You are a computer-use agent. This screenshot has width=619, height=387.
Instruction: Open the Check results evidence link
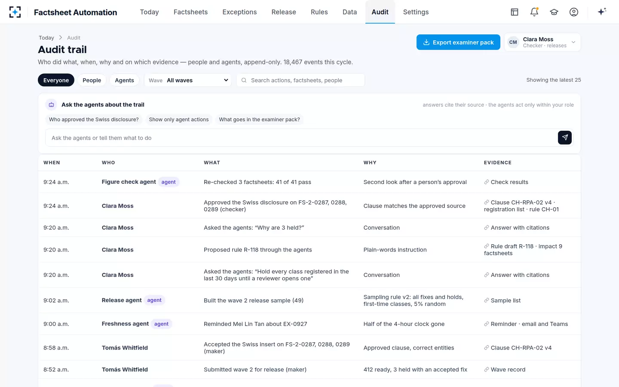pyautogui.click(x=506, y=182)
